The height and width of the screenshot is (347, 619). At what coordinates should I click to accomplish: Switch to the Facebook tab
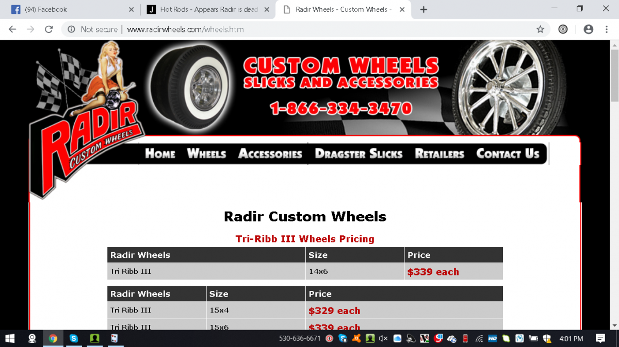[x=67, y=10]
